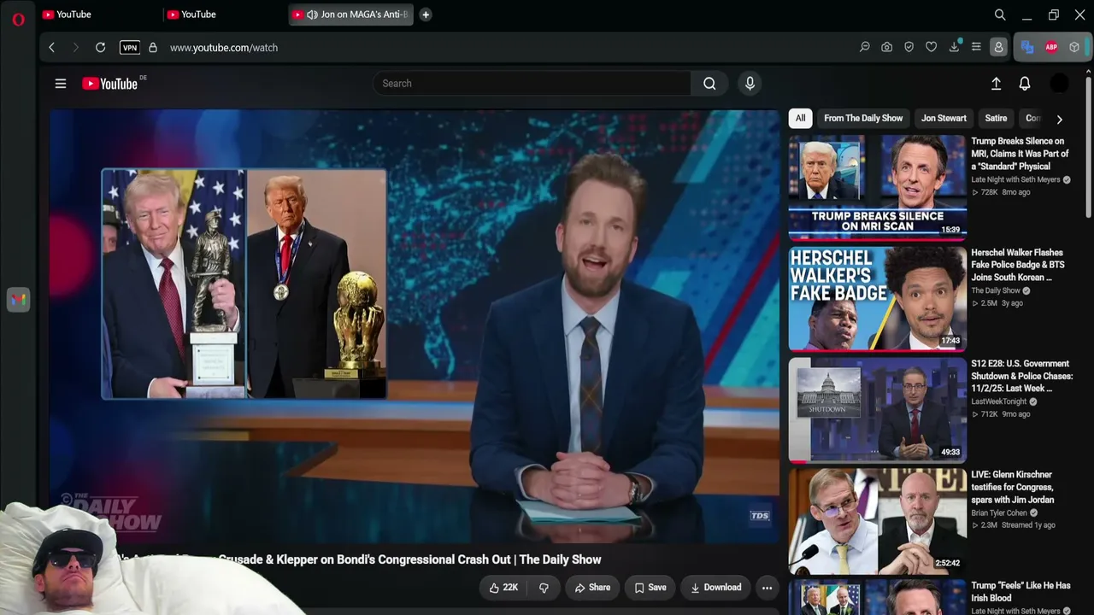
Task: Toggle the VPN badge in address bar
Action: 130,48
